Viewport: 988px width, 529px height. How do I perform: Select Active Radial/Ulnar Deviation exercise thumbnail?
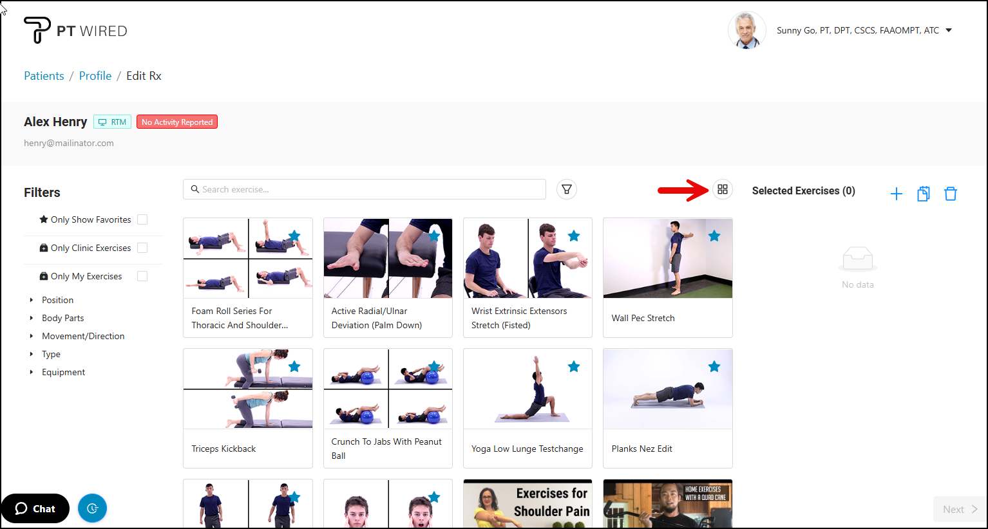(x=388, y=258)
